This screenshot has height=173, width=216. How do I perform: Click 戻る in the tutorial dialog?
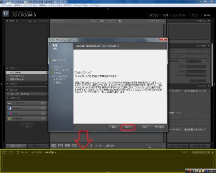(113, 127)
